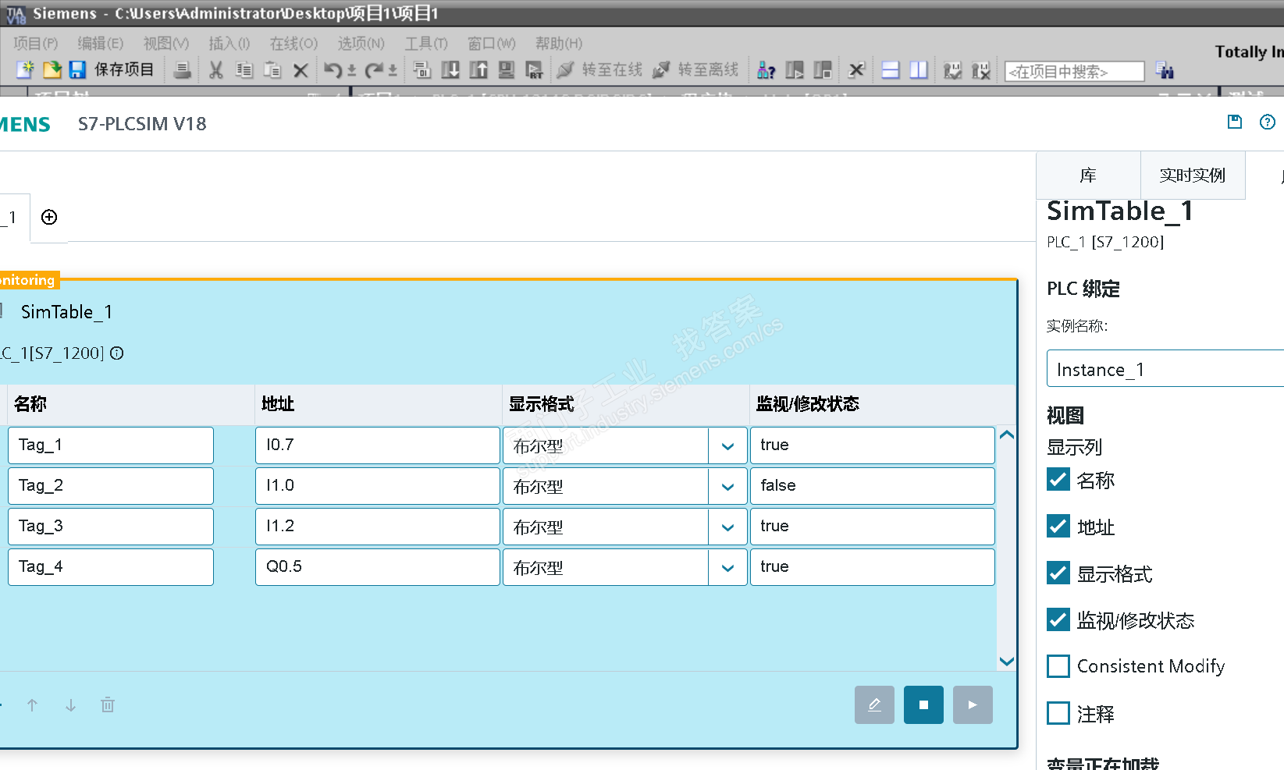
Task: Click the project search input field
Action: click(x=1074, y=72)
